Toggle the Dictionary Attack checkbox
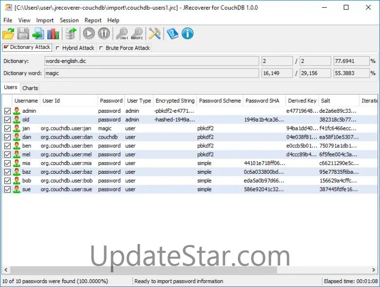Viewport: 380px width, 287px height. (6, 47)
